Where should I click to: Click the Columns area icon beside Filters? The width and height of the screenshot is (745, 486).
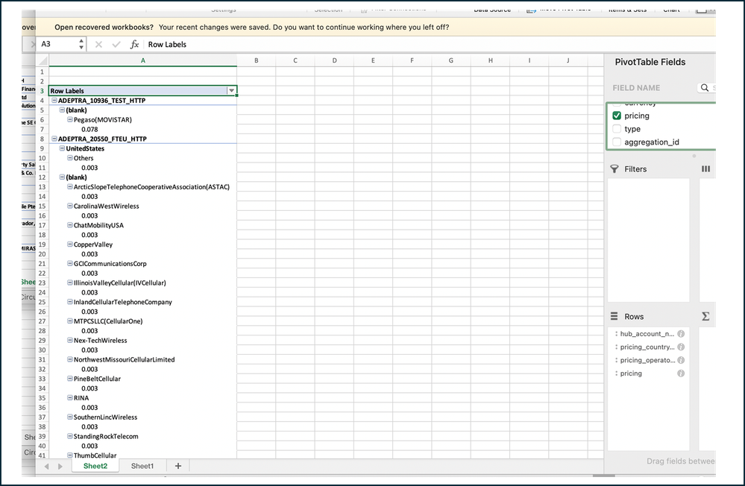tap(706, 168)
